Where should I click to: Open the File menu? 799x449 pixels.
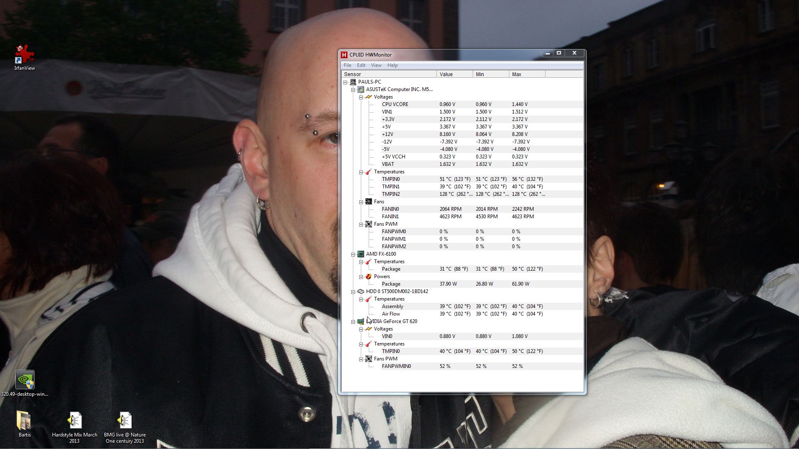pos(347,65)
